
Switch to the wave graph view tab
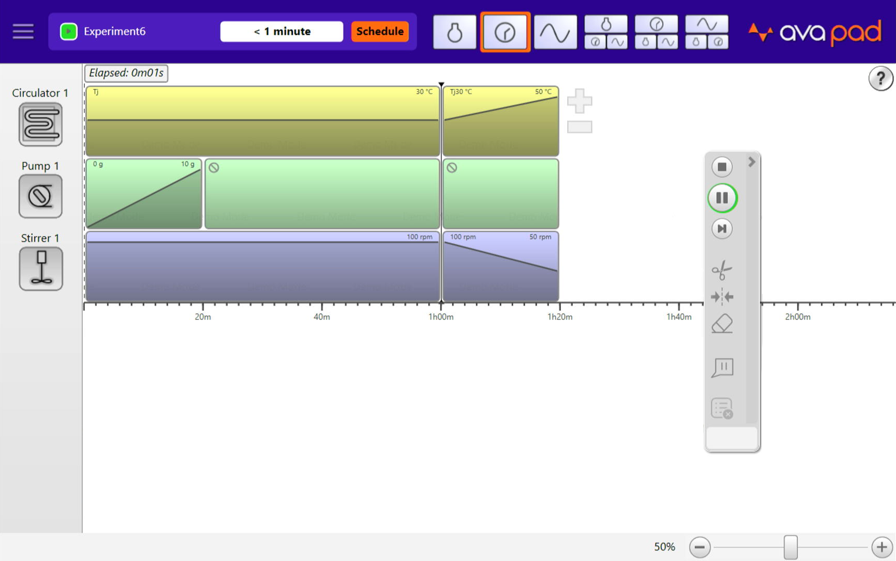(555, 32)
